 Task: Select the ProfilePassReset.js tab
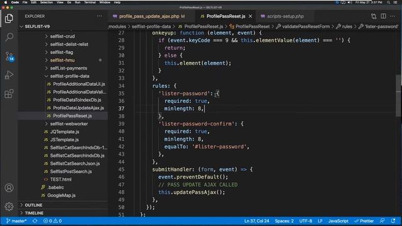coord(225,16)
